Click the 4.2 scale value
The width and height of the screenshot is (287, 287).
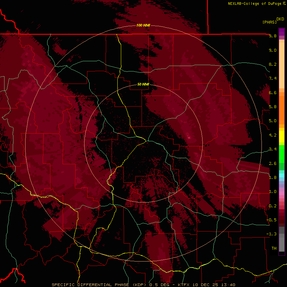pos(273,135)
